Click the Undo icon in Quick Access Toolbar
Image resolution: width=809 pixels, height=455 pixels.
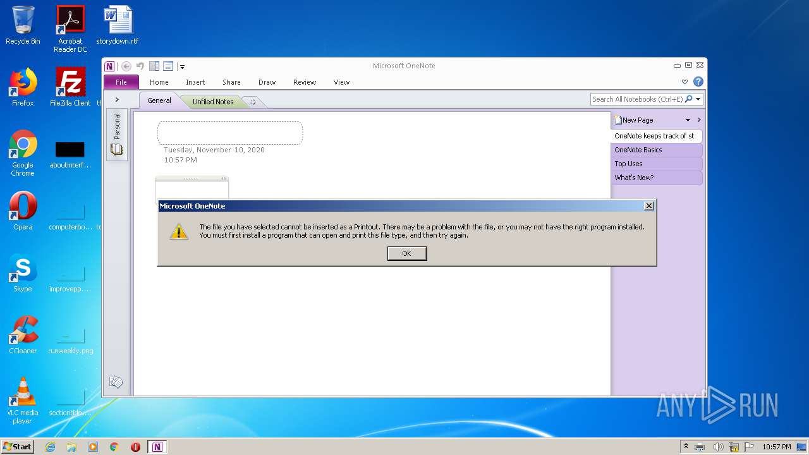click(x=140, y=66)
